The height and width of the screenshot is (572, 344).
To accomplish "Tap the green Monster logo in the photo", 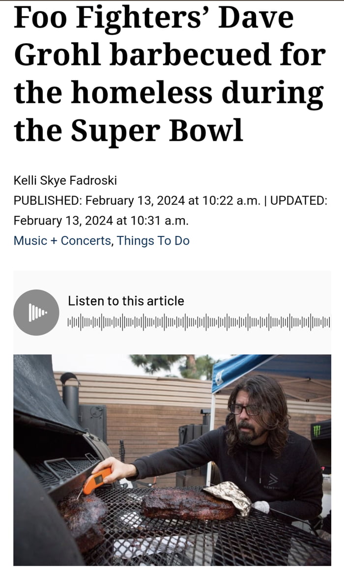I will coord(317,431).
